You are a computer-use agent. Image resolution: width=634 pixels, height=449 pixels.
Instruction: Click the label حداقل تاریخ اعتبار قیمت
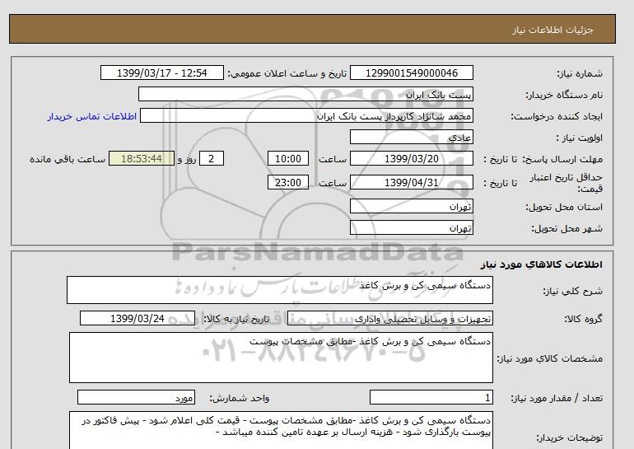tap(566, 183)
